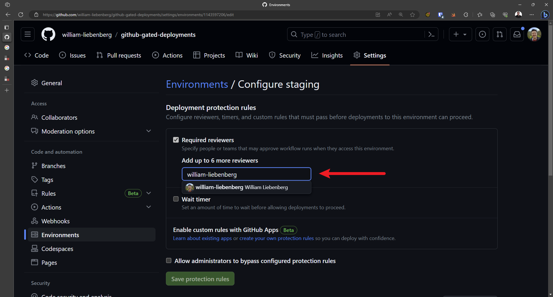Uncheck Required reviewers
The width and height of the screenshot is (553, 297).
point(176,140)
